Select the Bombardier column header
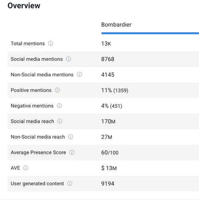This screenshot has width=199, height=200. pyautogui.click(x=116, y=25)
